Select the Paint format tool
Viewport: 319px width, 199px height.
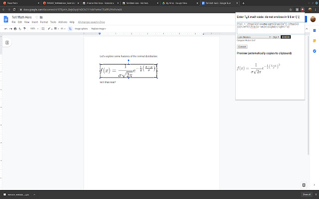tap(24, 29)
